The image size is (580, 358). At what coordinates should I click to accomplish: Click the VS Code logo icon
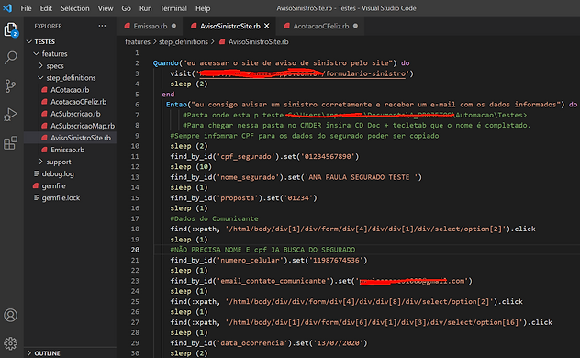click(7, 7)
